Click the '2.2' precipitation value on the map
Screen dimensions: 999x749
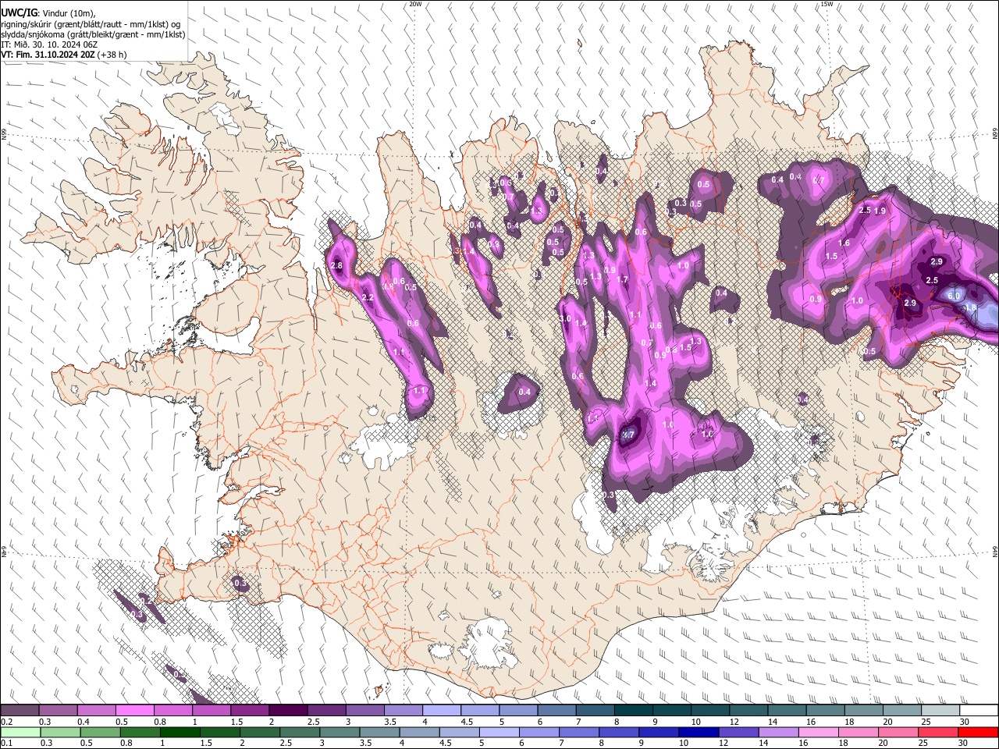tap(368, 298)
